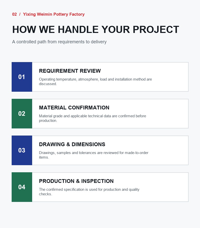
Task: Select the Material Confirmation heading
Action: tap(74, 108)
